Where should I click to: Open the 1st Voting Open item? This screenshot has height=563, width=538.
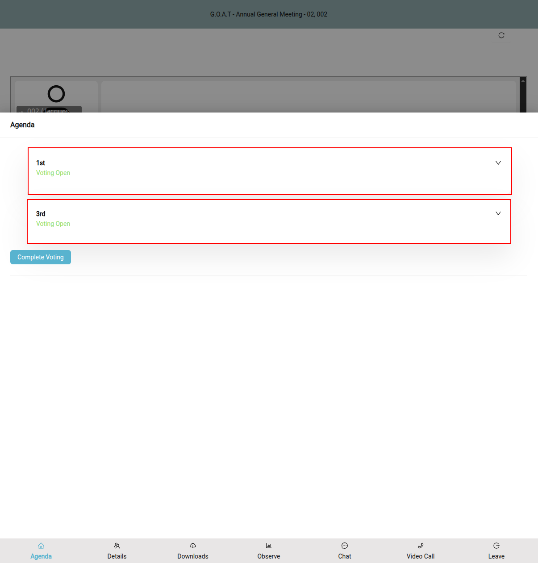tap(270, 171)
